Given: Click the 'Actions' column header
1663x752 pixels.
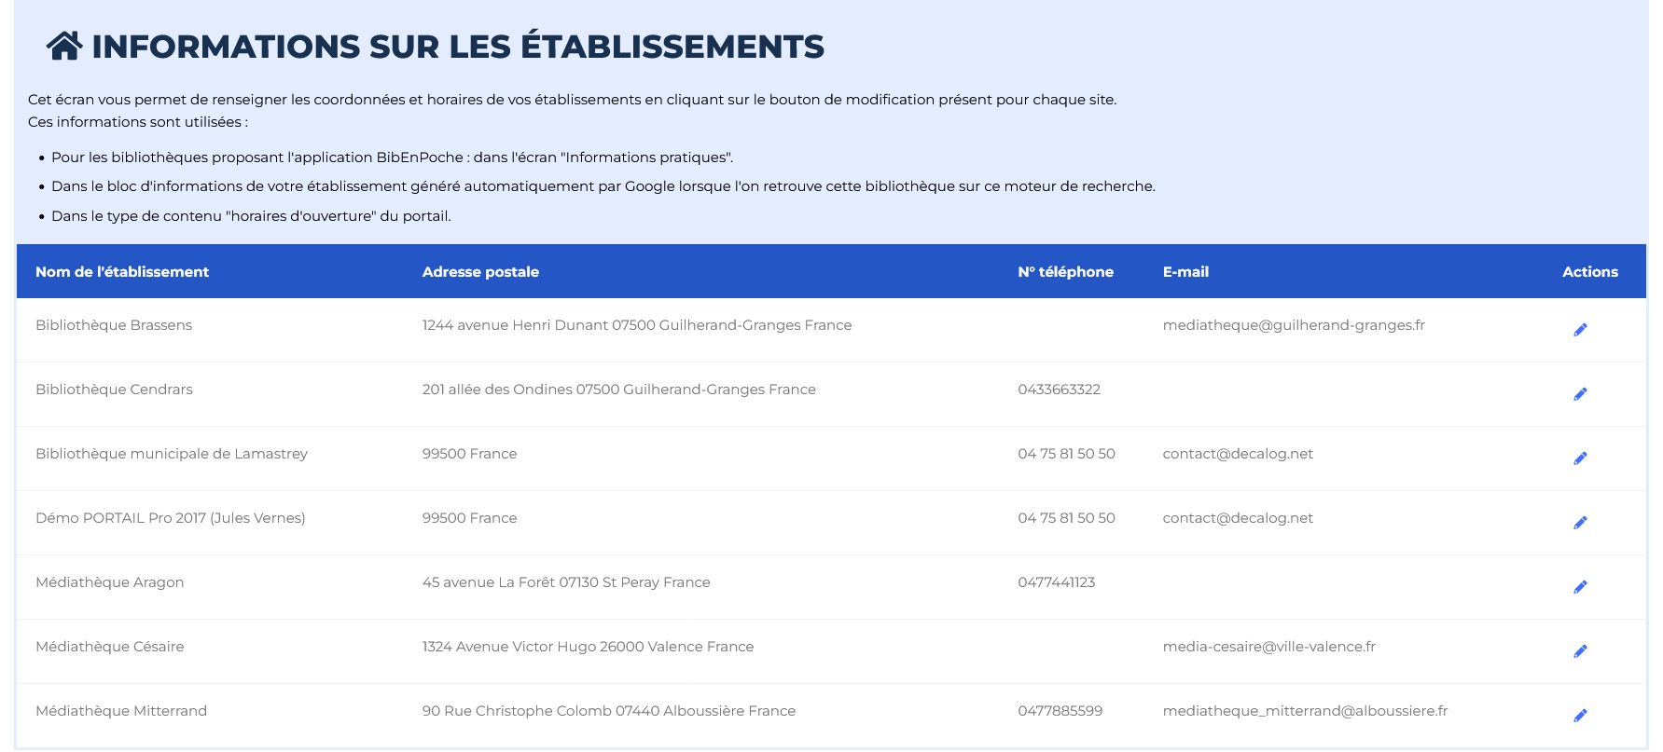Looking at the screenshot, I should pos(1589,272).
